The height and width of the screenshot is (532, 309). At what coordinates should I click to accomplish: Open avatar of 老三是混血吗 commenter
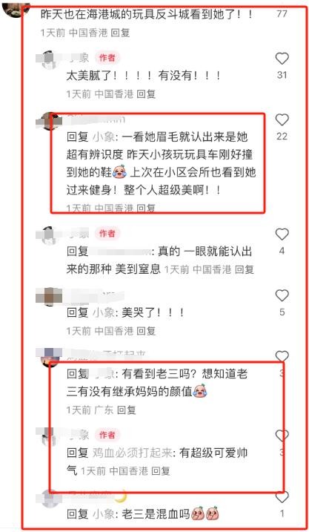click(50, 499)
